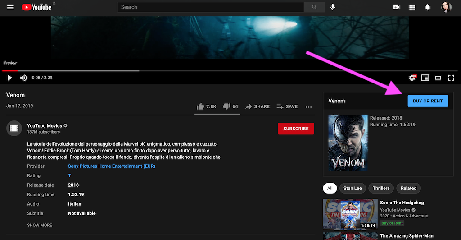
Task: Play the Venom preview video
Action: click(x=10, y=78)
